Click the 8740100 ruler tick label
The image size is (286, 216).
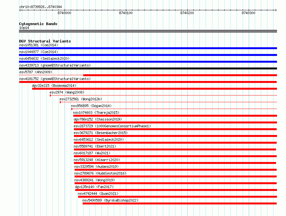126,13
